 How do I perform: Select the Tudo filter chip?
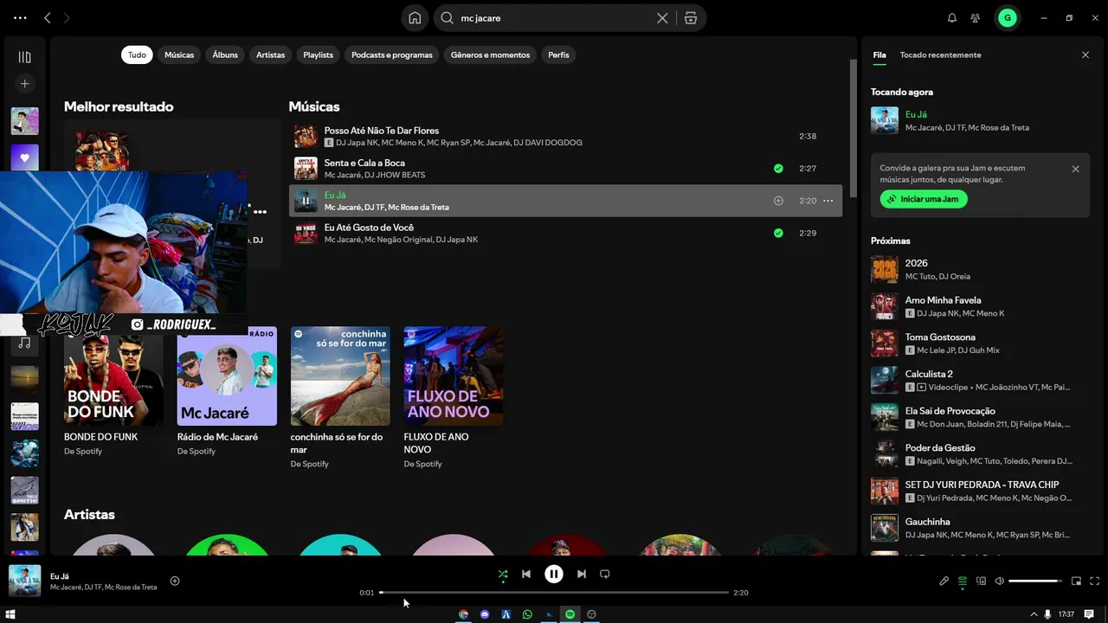[x=137, y=55]
